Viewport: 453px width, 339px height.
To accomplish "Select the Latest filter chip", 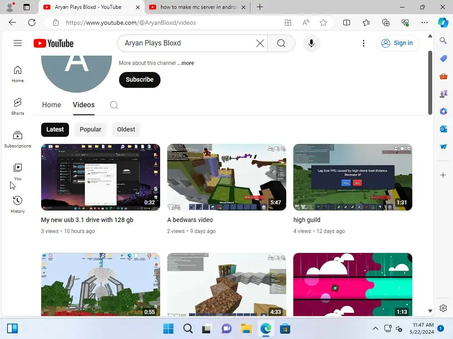I will coord(55,129).
